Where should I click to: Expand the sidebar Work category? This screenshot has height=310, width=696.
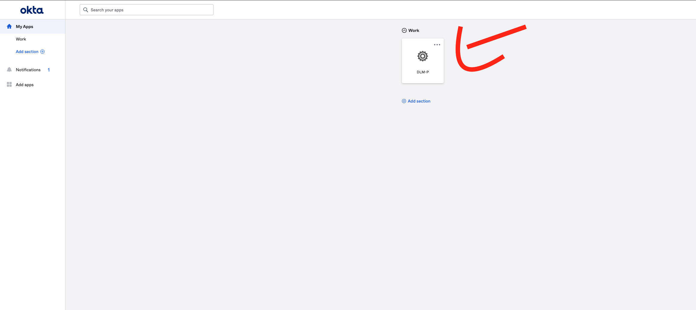pos(21,39)
